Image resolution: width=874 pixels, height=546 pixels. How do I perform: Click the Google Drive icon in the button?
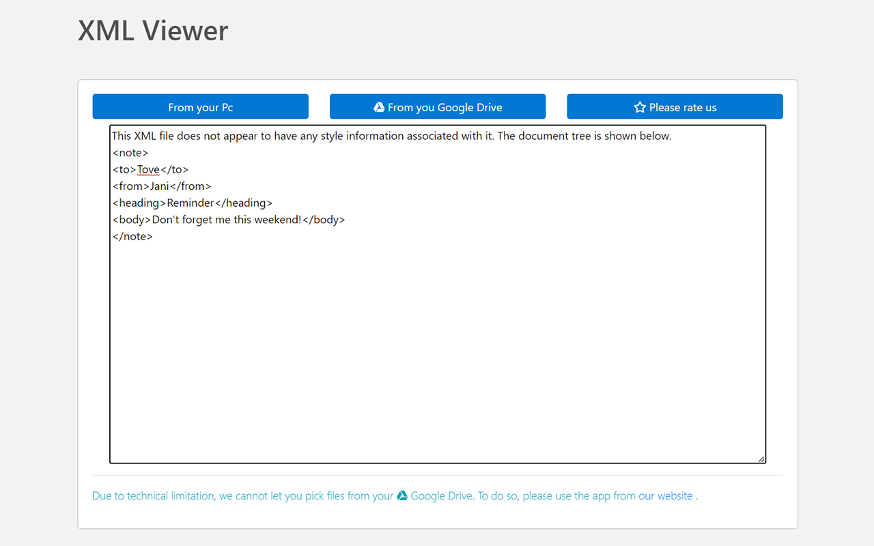click(379, 107)
